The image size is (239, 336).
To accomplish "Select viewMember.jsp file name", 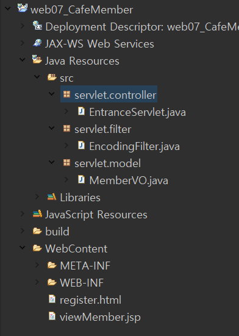I will [x=100, y=317].
